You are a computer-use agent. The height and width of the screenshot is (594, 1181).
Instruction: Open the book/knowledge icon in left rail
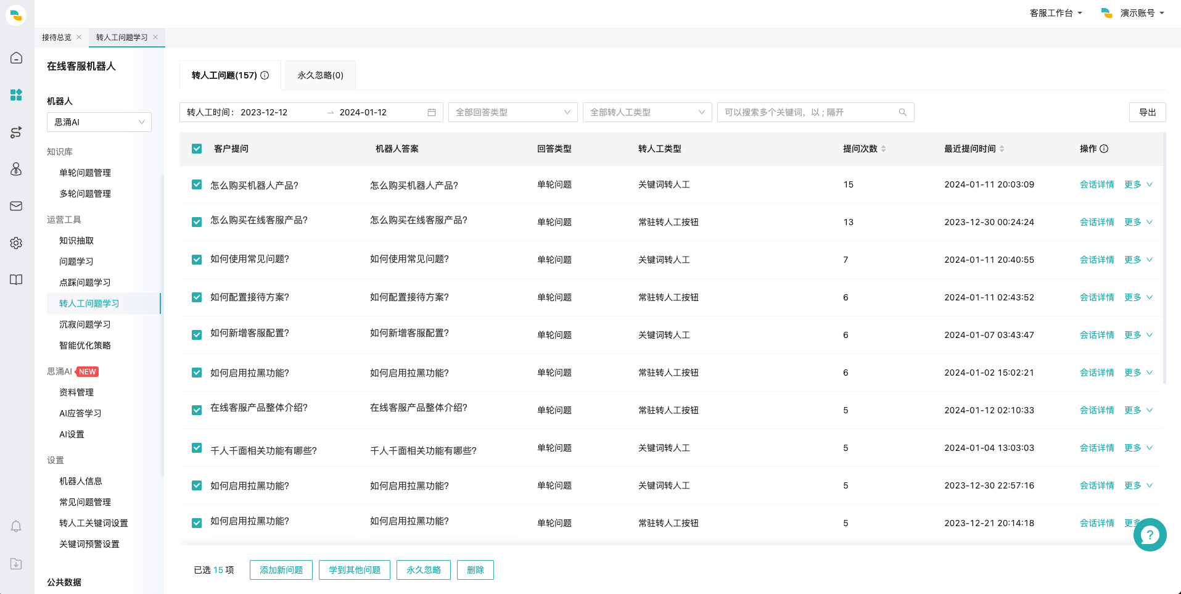[16, 280]
